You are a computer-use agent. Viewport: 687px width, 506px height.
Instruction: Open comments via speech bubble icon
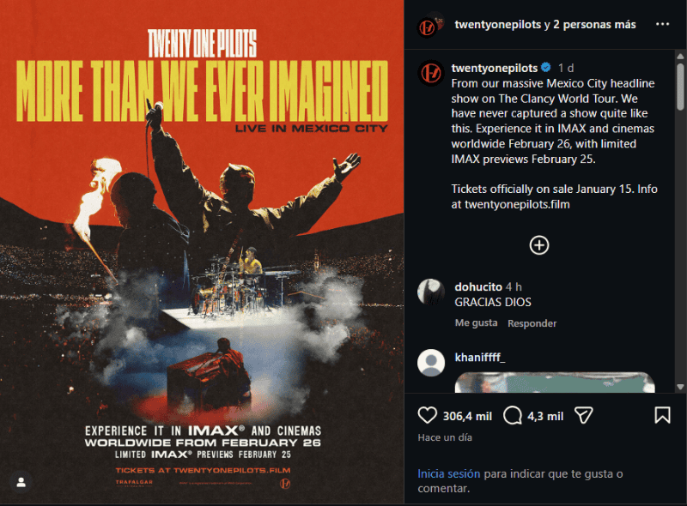pyautogui.click(x=512, y=415)
